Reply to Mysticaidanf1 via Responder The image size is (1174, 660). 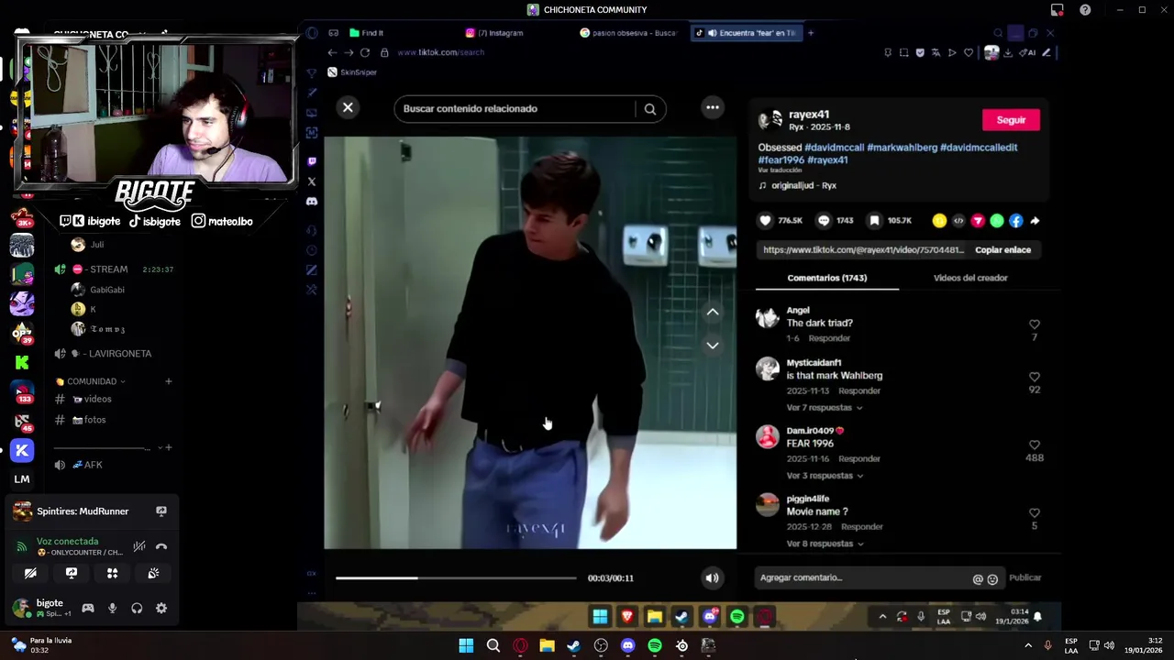(859, 391)
